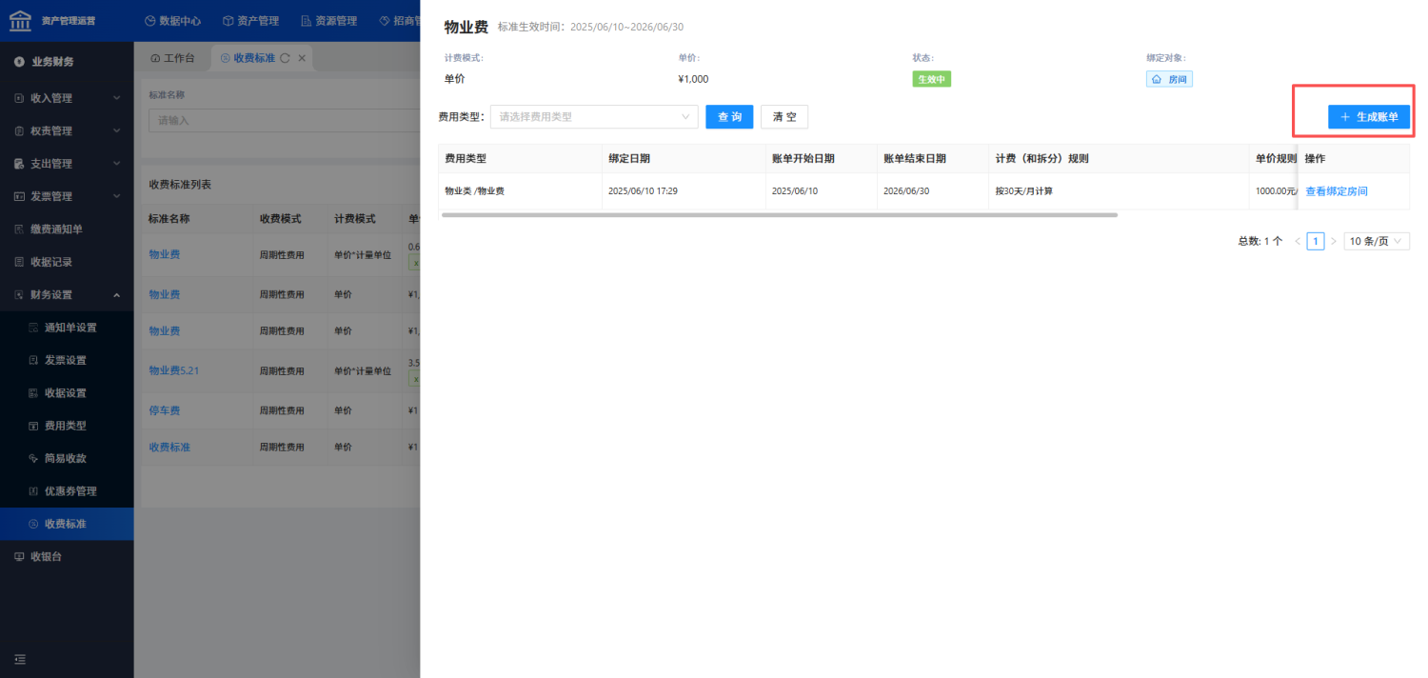Screen dimensions: 1428x678
Task: Click the 收银台 monitor icon in sidebar
Action: [19, 556]
